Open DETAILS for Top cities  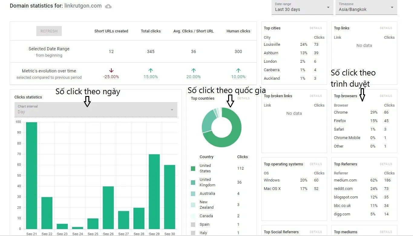[316, 28]
